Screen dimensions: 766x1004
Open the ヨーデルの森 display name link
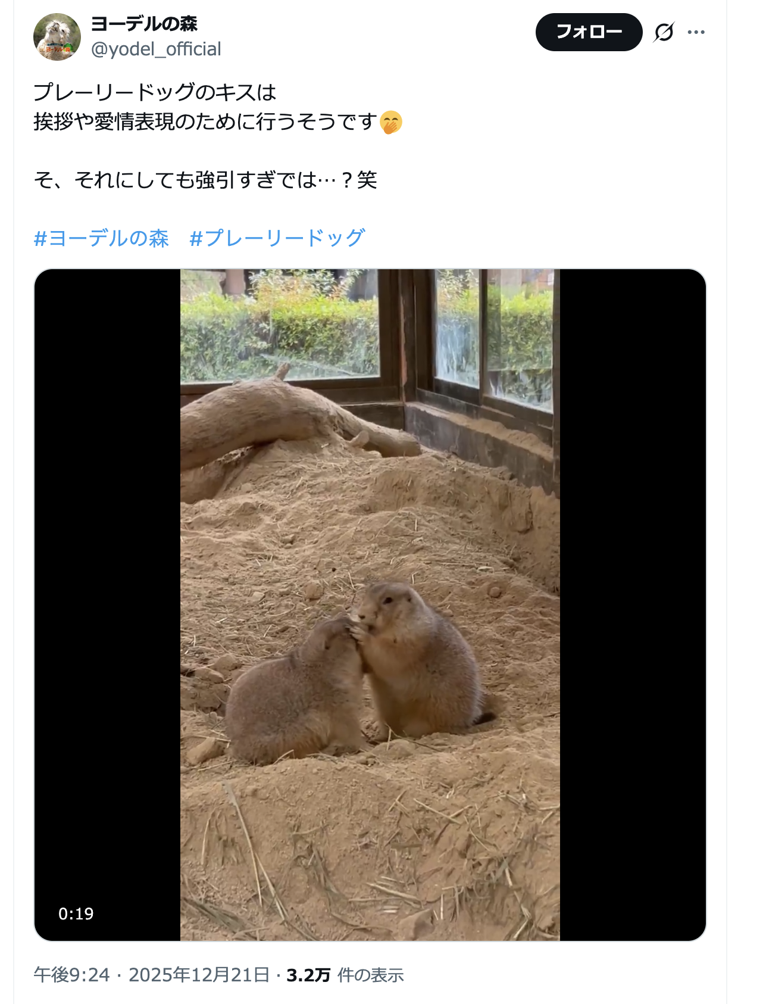pos(144,24)
